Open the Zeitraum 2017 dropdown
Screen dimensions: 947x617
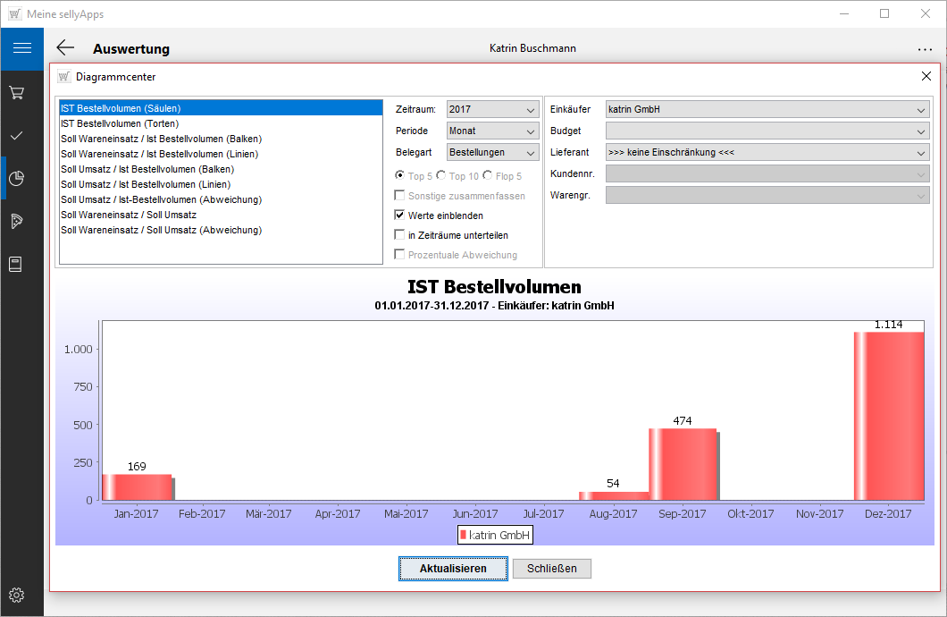pyautogui.click(x=492, y=109)
